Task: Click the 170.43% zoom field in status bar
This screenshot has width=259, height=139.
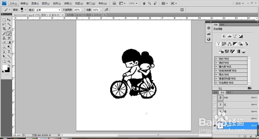Action: tap(17, 135)
